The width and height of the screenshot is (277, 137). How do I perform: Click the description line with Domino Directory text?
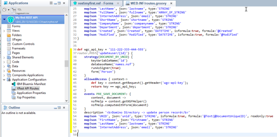tap(137, 112)
